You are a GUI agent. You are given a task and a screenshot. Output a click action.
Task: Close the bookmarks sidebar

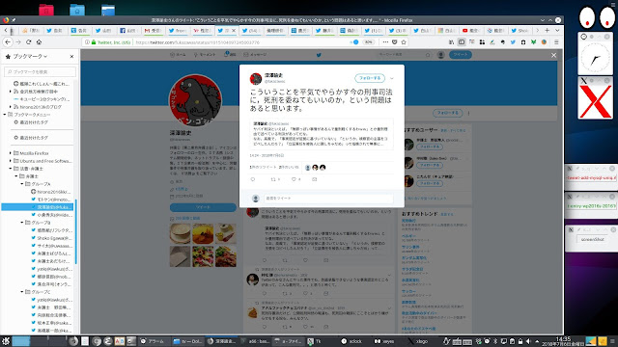(71, 56)
